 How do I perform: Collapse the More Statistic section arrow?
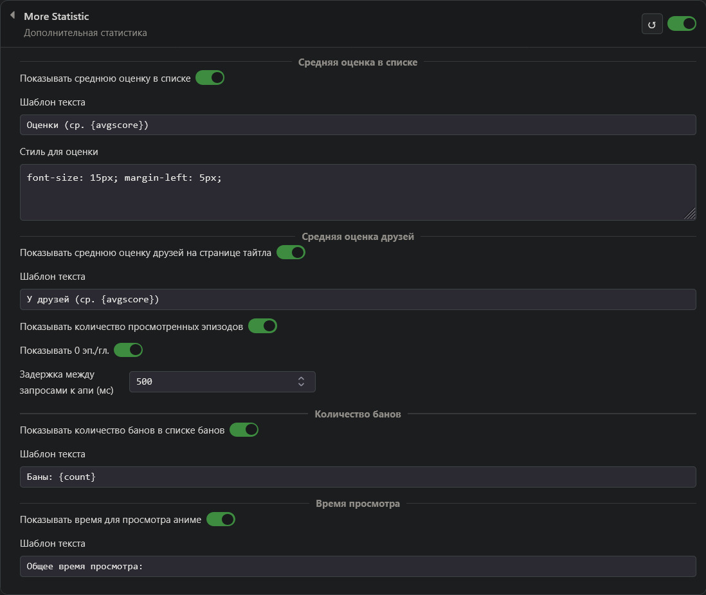[12, 15]
